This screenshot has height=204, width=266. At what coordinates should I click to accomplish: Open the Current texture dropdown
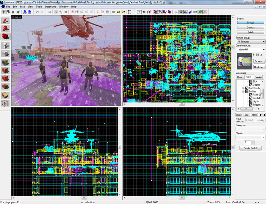(x=251, y=50)
